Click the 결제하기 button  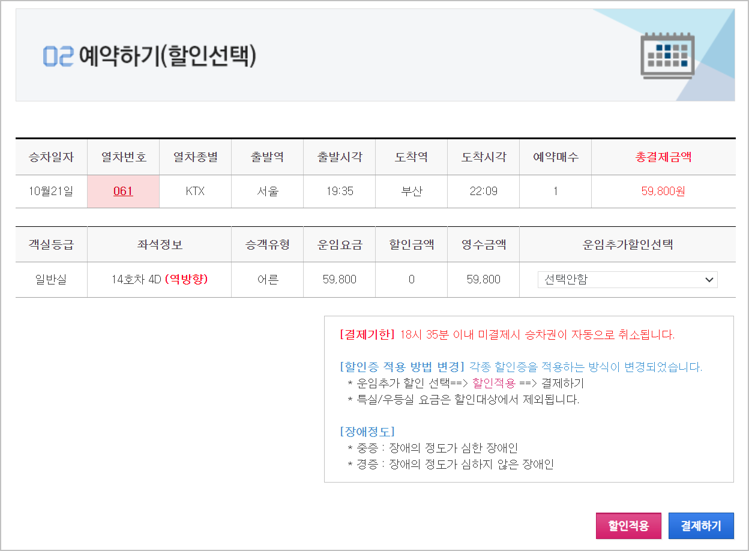pos(701,526)
